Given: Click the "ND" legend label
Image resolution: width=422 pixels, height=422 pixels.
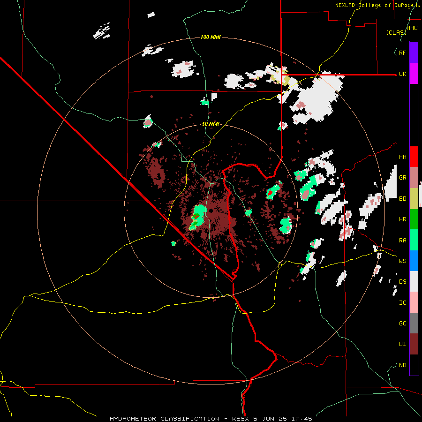Looking at the screenshot, I should tap(402, 365).
